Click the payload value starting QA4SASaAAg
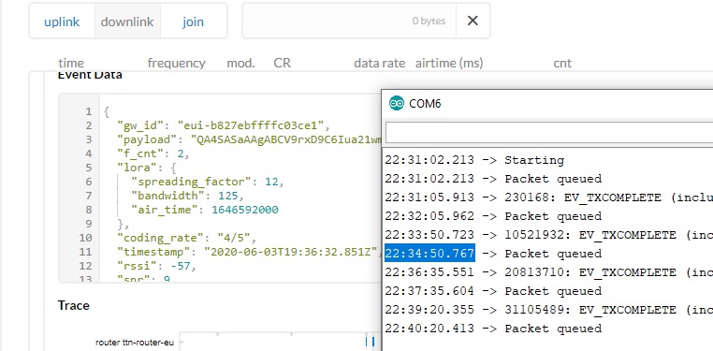Viewport: 713px width, 351px height. click(286, 139)
